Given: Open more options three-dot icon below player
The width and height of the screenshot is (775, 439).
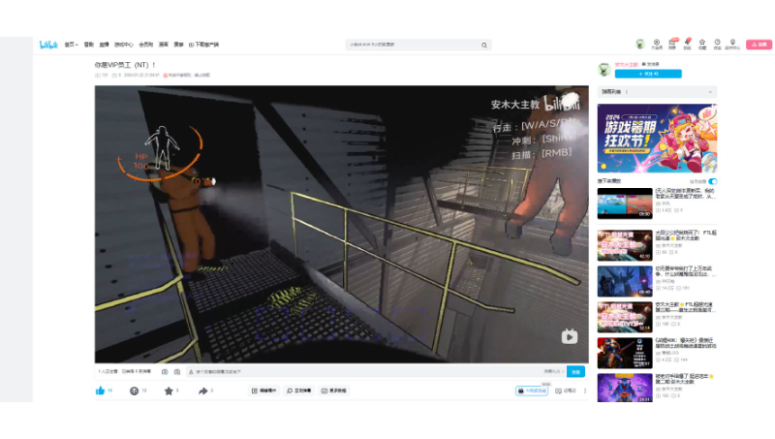Looking at the screenshot, I should point(585,391).
